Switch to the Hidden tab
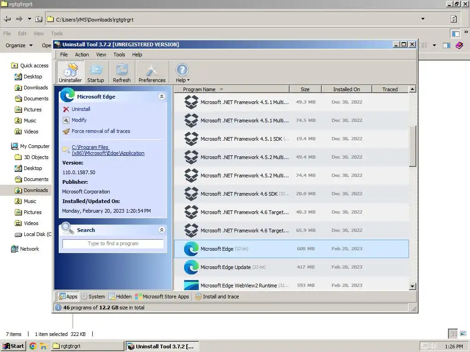The width and height of the screenshot is (470, 352). [120, 297]
